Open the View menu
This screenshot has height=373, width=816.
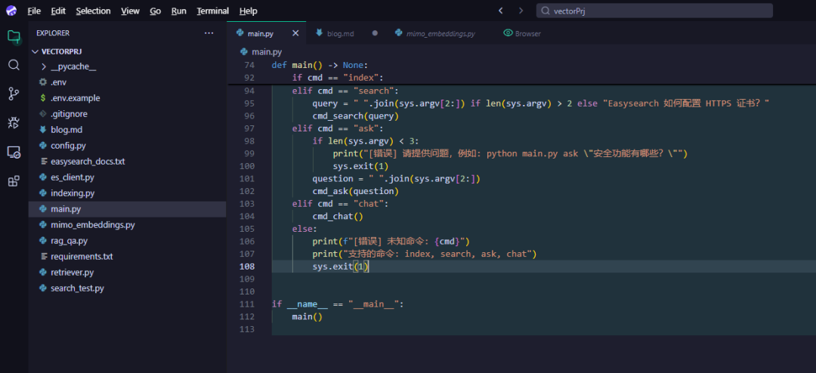point(130,11)
